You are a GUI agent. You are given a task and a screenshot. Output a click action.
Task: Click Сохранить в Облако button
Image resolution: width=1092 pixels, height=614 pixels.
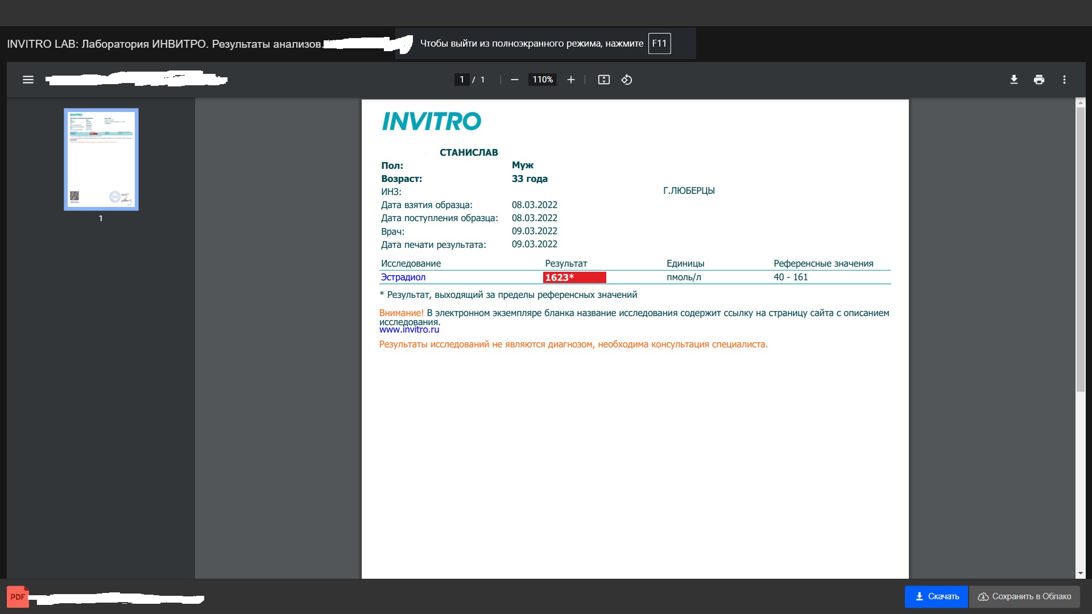point(1024,596)
